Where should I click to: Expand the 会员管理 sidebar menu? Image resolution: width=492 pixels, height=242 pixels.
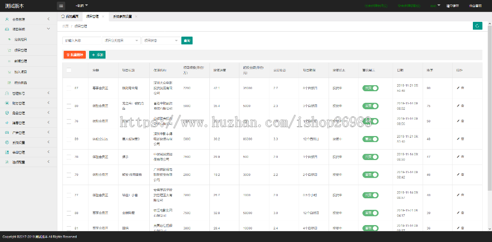(x=28, y=19)
